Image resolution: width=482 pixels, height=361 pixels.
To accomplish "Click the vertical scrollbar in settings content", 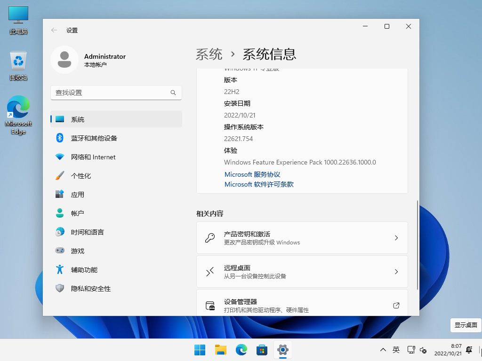I will [x=417, y=244].
